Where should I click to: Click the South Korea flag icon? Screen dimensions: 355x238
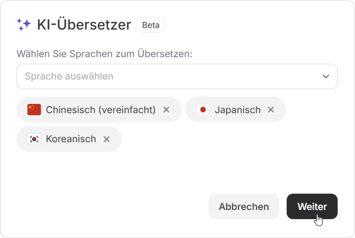(x=34, y=139)
